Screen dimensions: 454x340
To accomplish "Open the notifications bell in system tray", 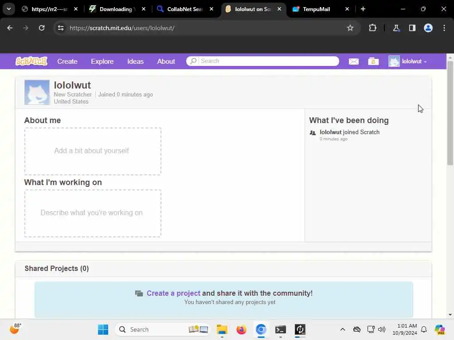I will (x=423, y=329).
